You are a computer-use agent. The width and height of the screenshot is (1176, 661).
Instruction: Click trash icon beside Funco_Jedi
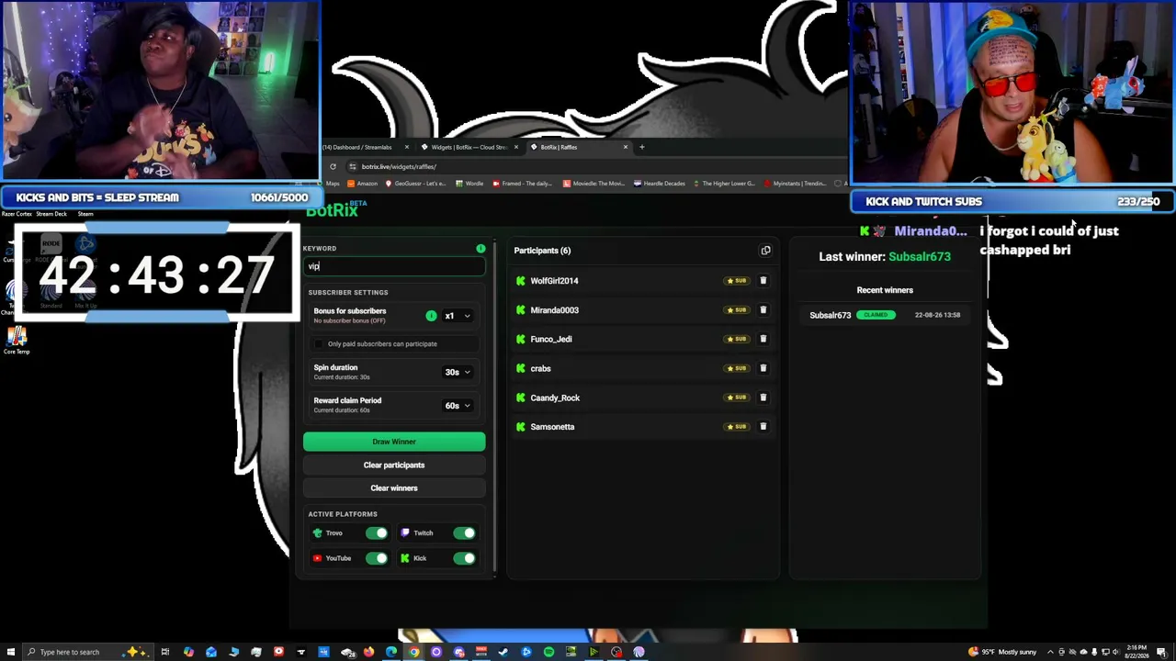click(763, 339)
